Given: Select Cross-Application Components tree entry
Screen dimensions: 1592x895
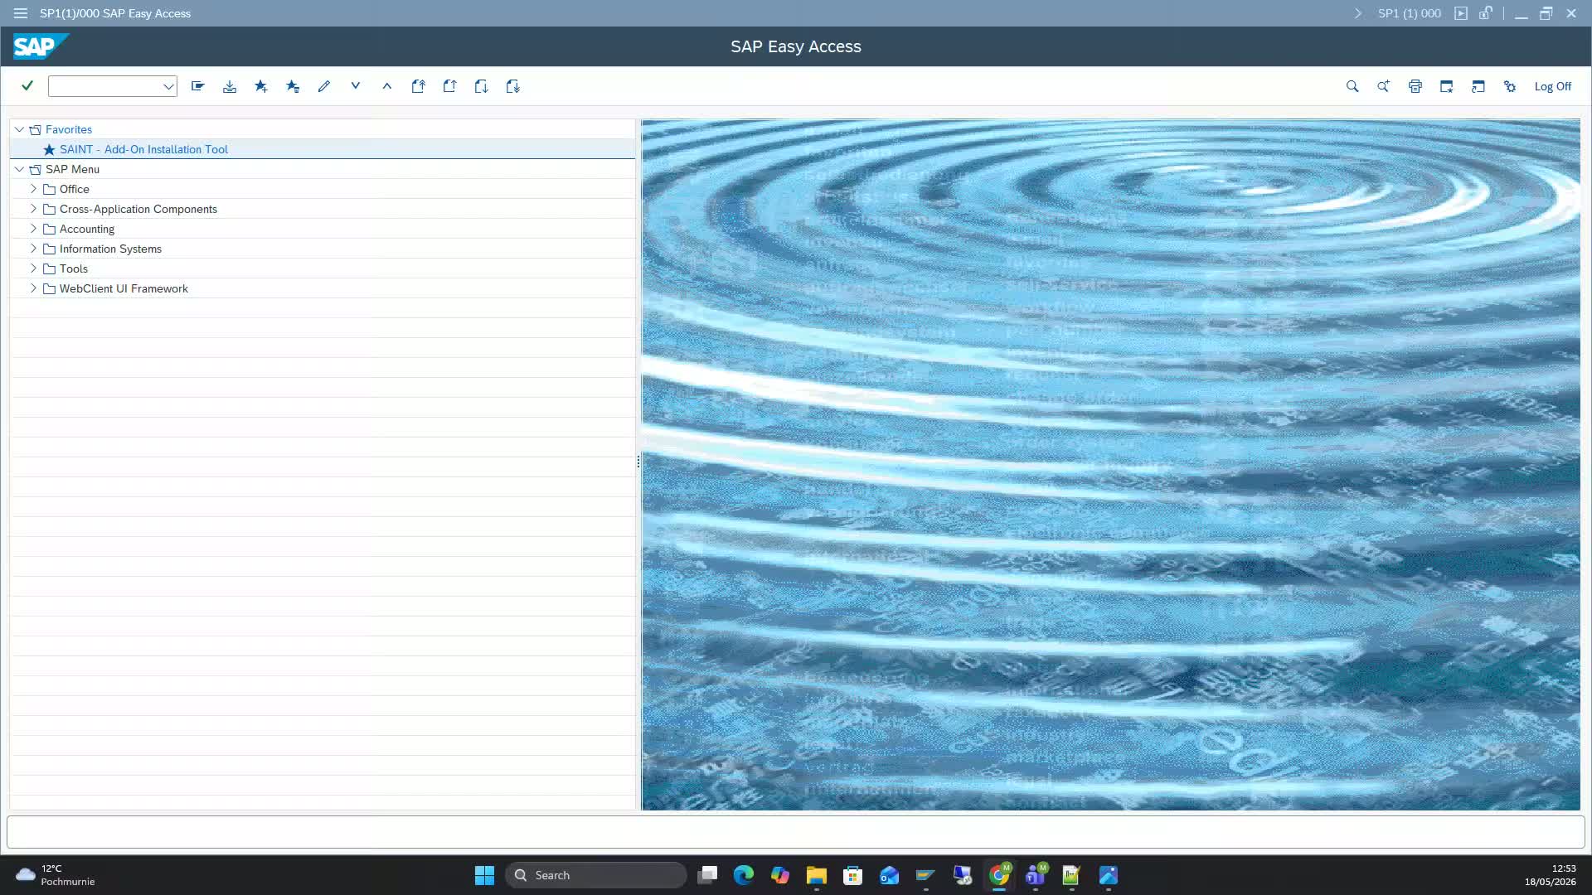Looking at the screenshot, I should (138, 209).
